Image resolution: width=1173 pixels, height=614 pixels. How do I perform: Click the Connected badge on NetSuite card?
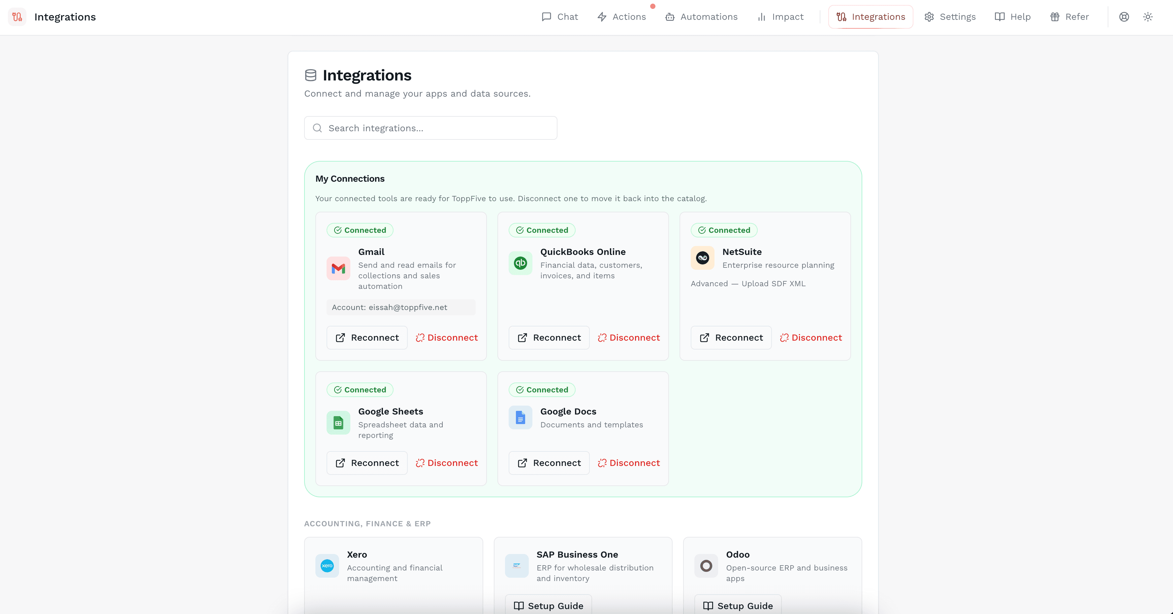click(x=724, y=230)
